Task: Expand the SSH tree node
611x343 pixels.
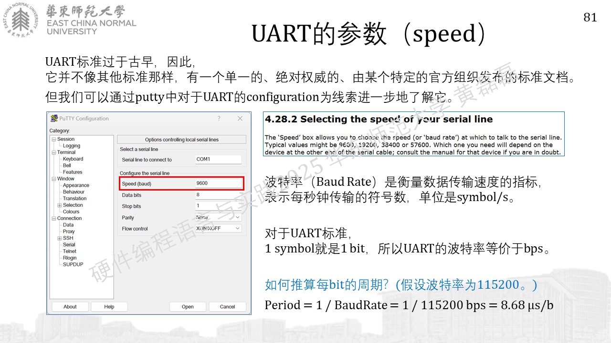Action: (60, 238)
